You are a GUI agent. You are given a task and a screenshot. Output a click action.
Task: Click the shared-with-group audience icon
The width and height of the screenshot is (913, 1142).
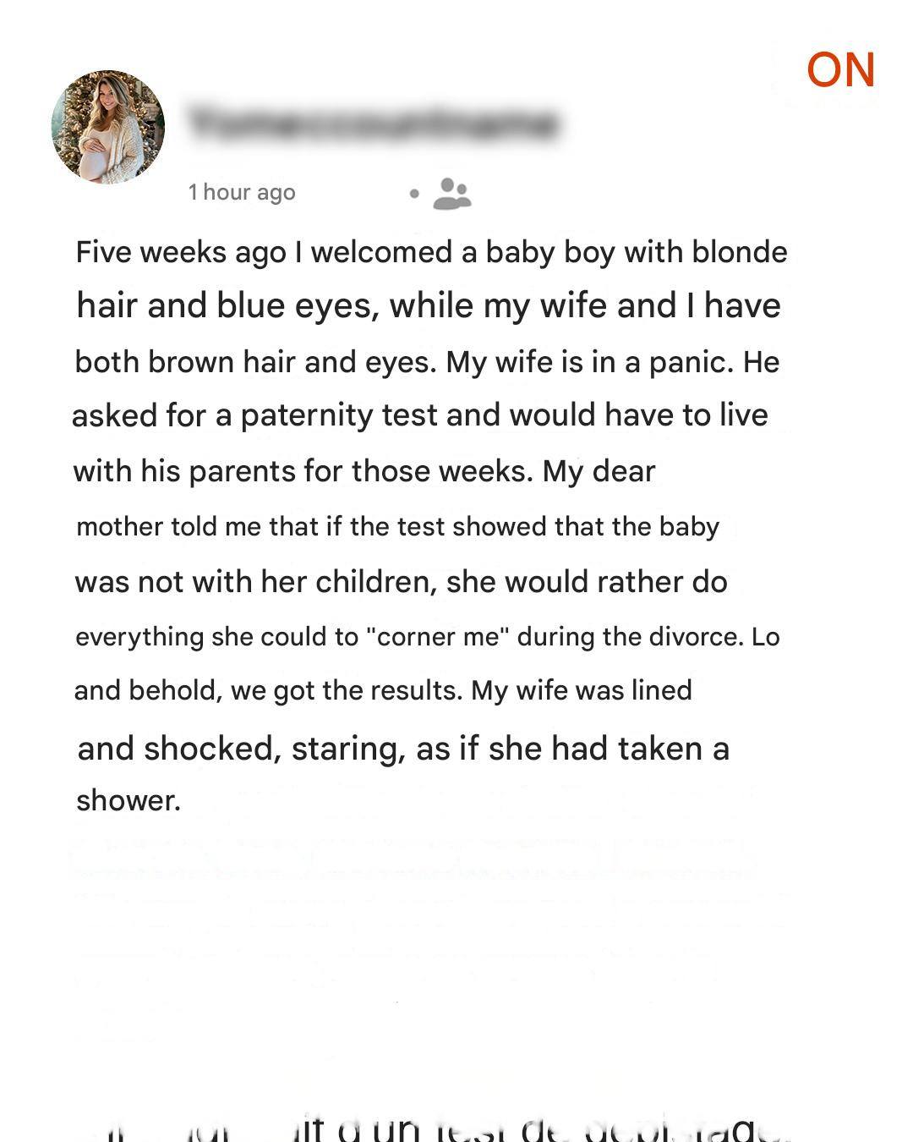451,194
